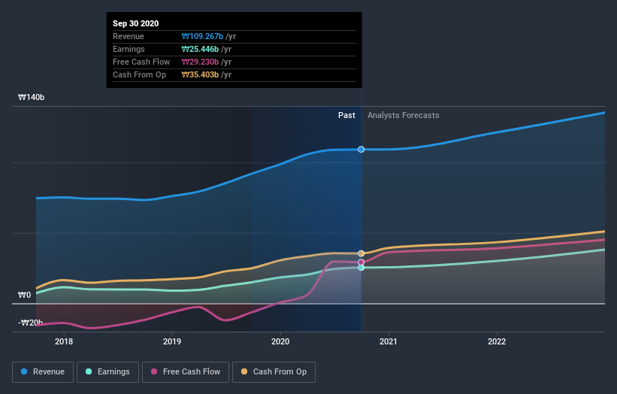Toggle the Free Cash Flow legend series

point(186,372)
